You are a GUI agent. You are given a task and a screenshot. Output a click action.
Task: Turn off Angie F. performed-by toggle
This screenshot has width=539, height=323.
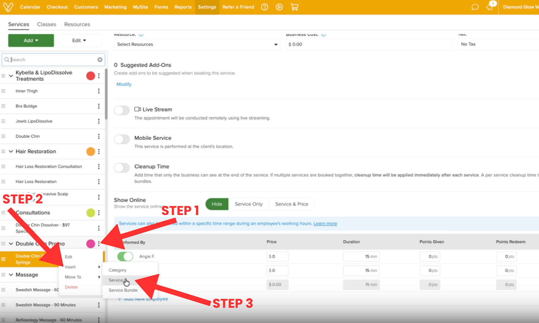point(125,256)
